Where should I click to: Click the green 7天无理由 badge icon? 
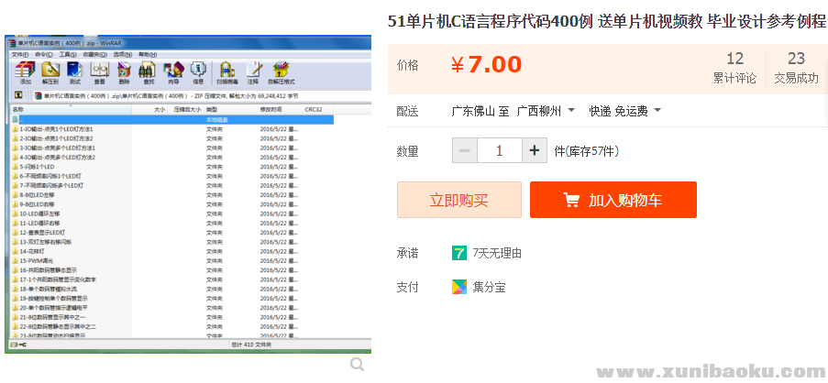tap(458, 253)
